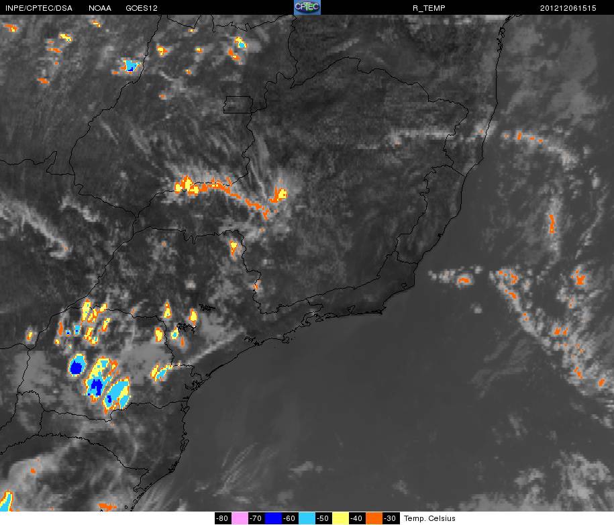Click the CPTEC logo in the header
The height and width of the screenshot is (525, 614).
coord(307,7)
